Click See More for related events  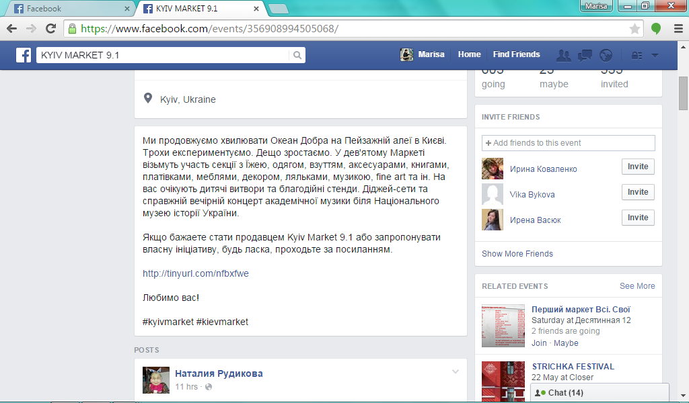click(637, 286)
